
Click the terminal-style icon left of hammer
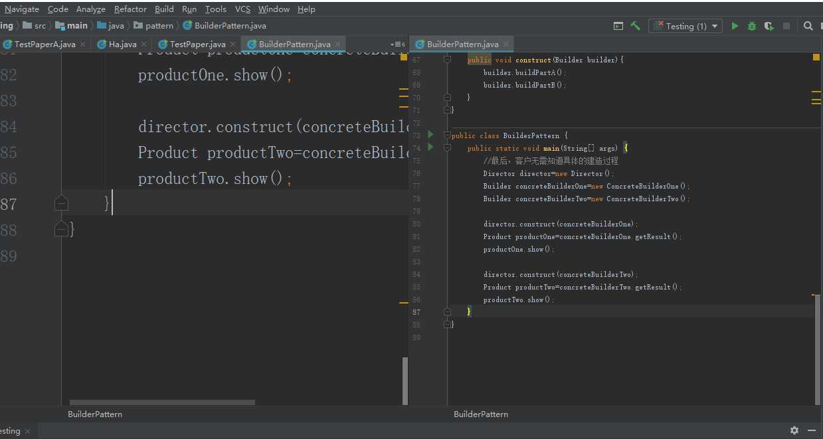(x=618, y=26)
